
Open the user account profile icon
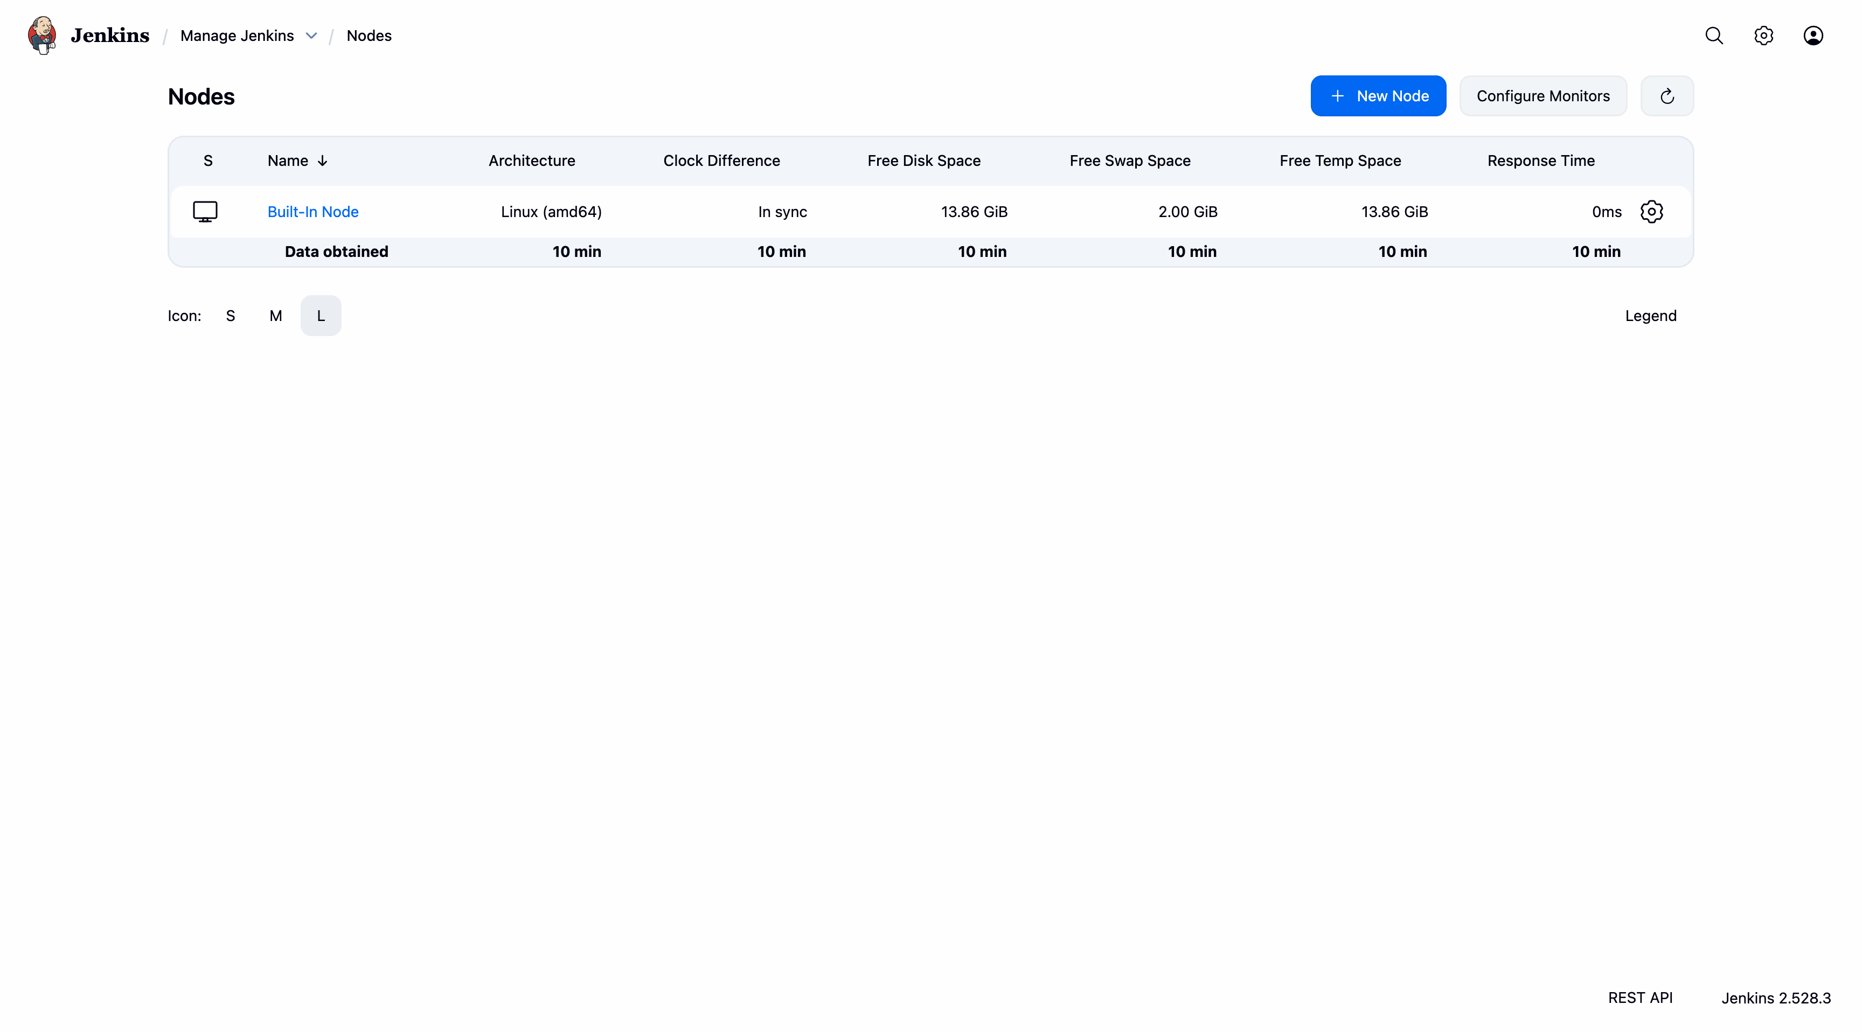coord(1813,36)
